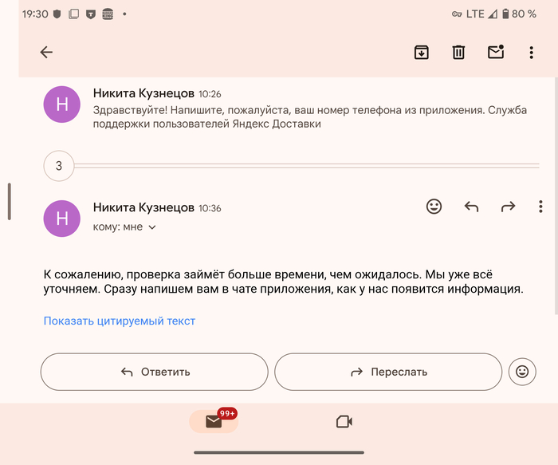Expand the 3 collapsed messages
This screenshot has width=558, height=465.
click(x=59, y=167)
